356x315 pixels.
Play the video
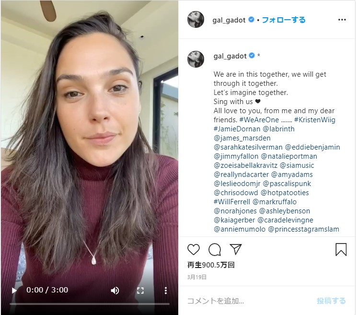pos(14,290)
